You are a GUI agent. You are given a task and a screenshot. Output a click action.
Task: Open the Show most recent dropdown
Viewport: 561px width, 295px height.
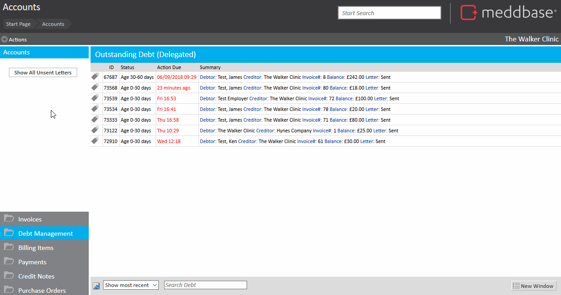(x=131, y=285)
